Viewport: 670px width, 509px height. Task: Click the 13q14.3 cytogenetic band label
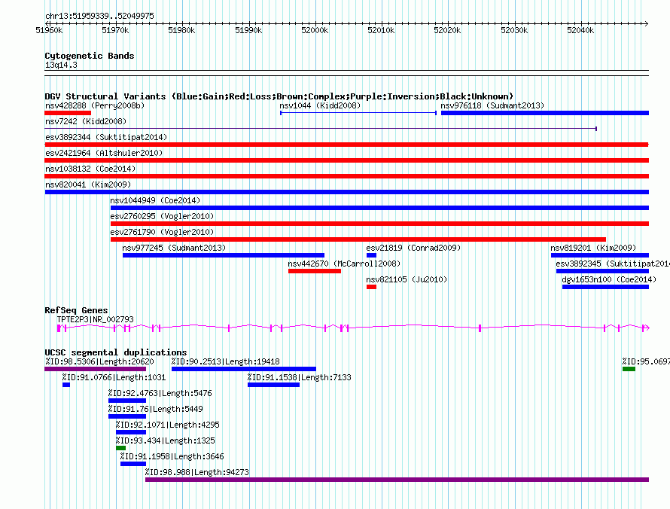pyautogui.click(x=61, y=65)
